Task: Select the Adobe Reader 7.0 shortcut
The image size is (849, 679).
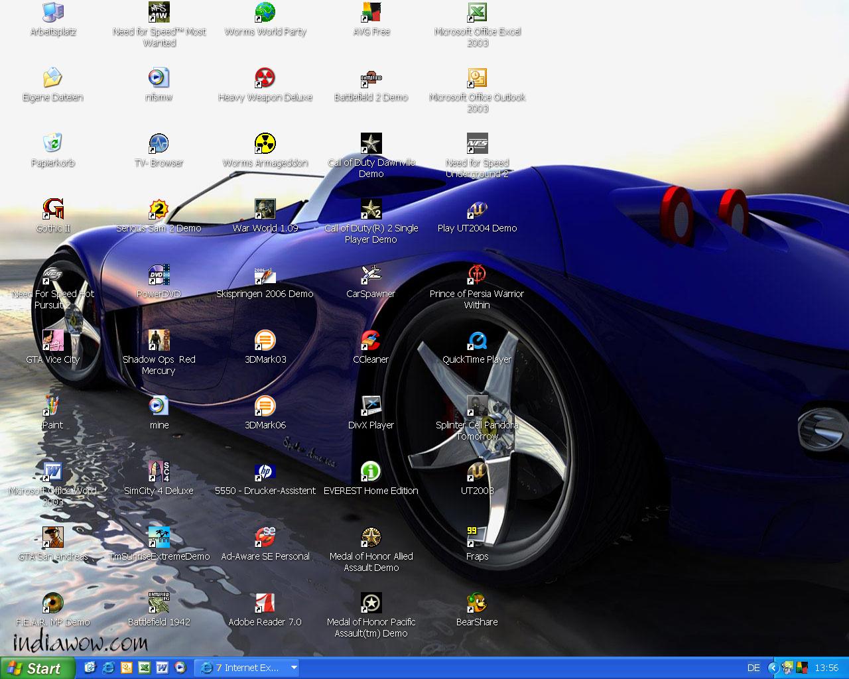Action: pos(265,603)
